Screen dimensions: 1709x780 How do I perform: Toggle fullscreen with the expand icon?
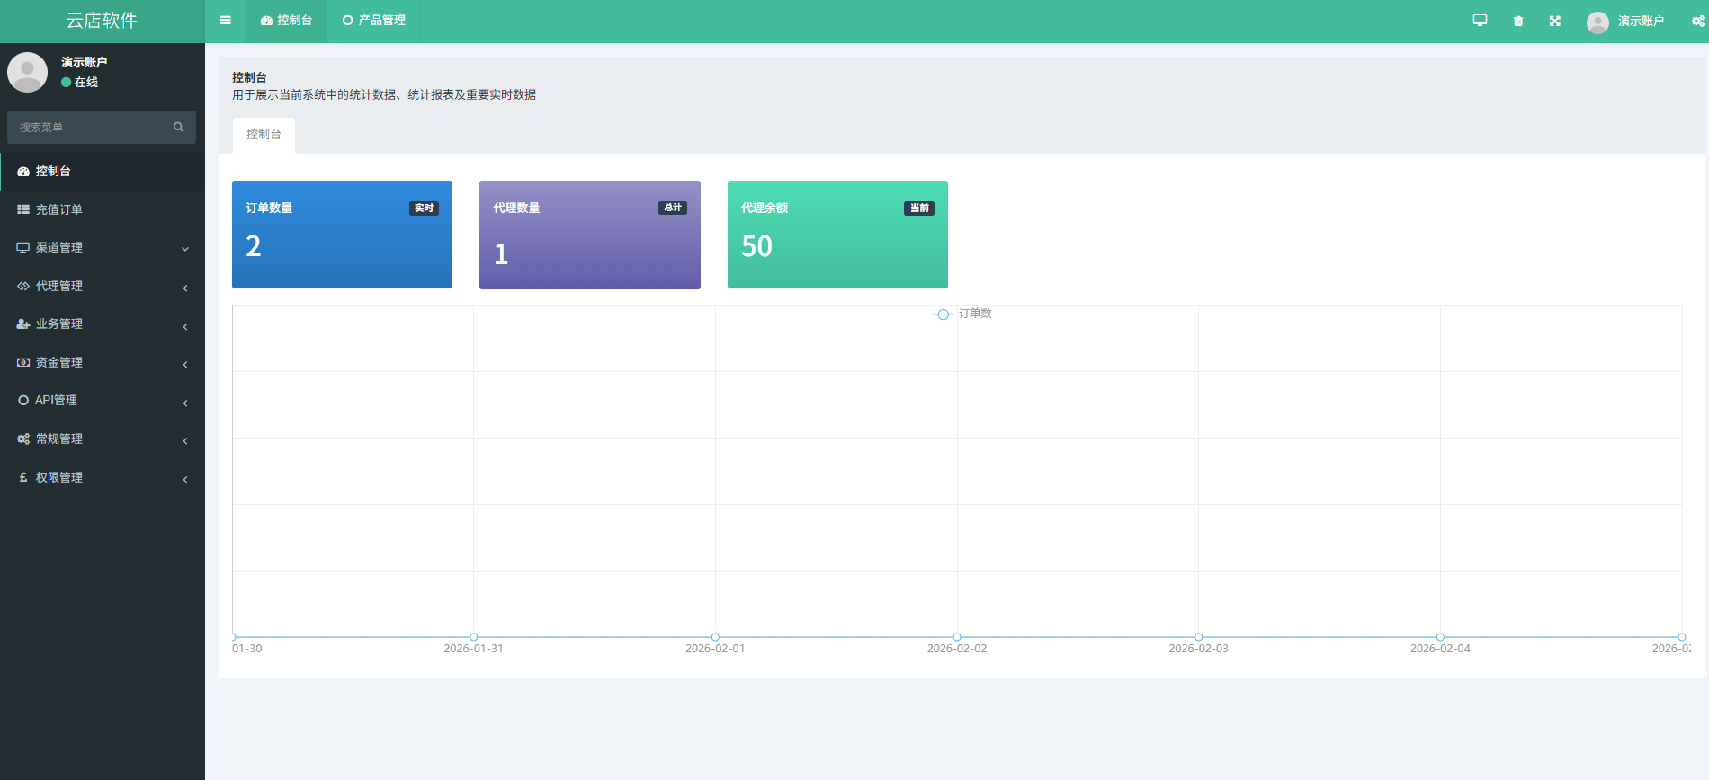pyautogui.click(x=1555, y=21)
